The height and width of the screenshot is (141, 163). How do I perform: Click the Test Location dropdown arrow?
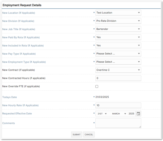coord(139,13)
